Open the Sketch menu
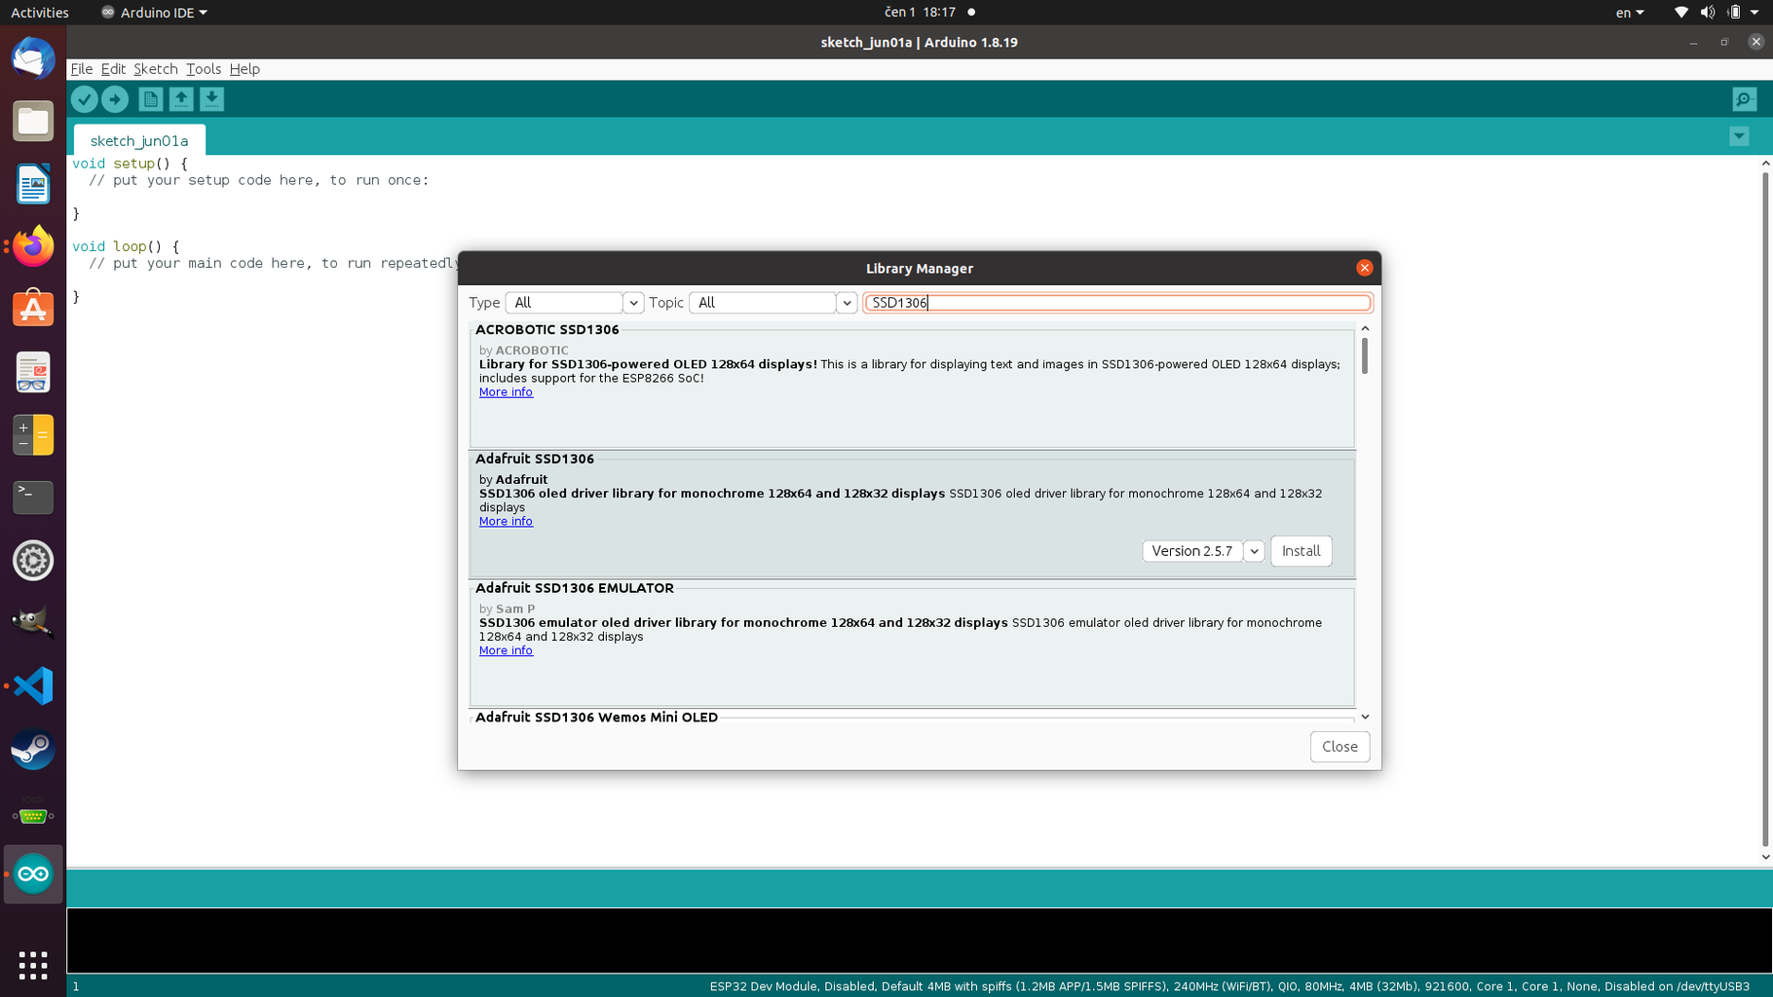 [x=155, y=69]
